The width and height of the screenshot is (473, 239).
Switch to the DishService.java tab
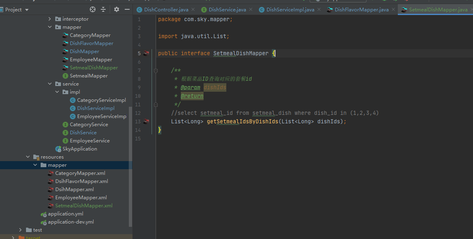[227, 9]
